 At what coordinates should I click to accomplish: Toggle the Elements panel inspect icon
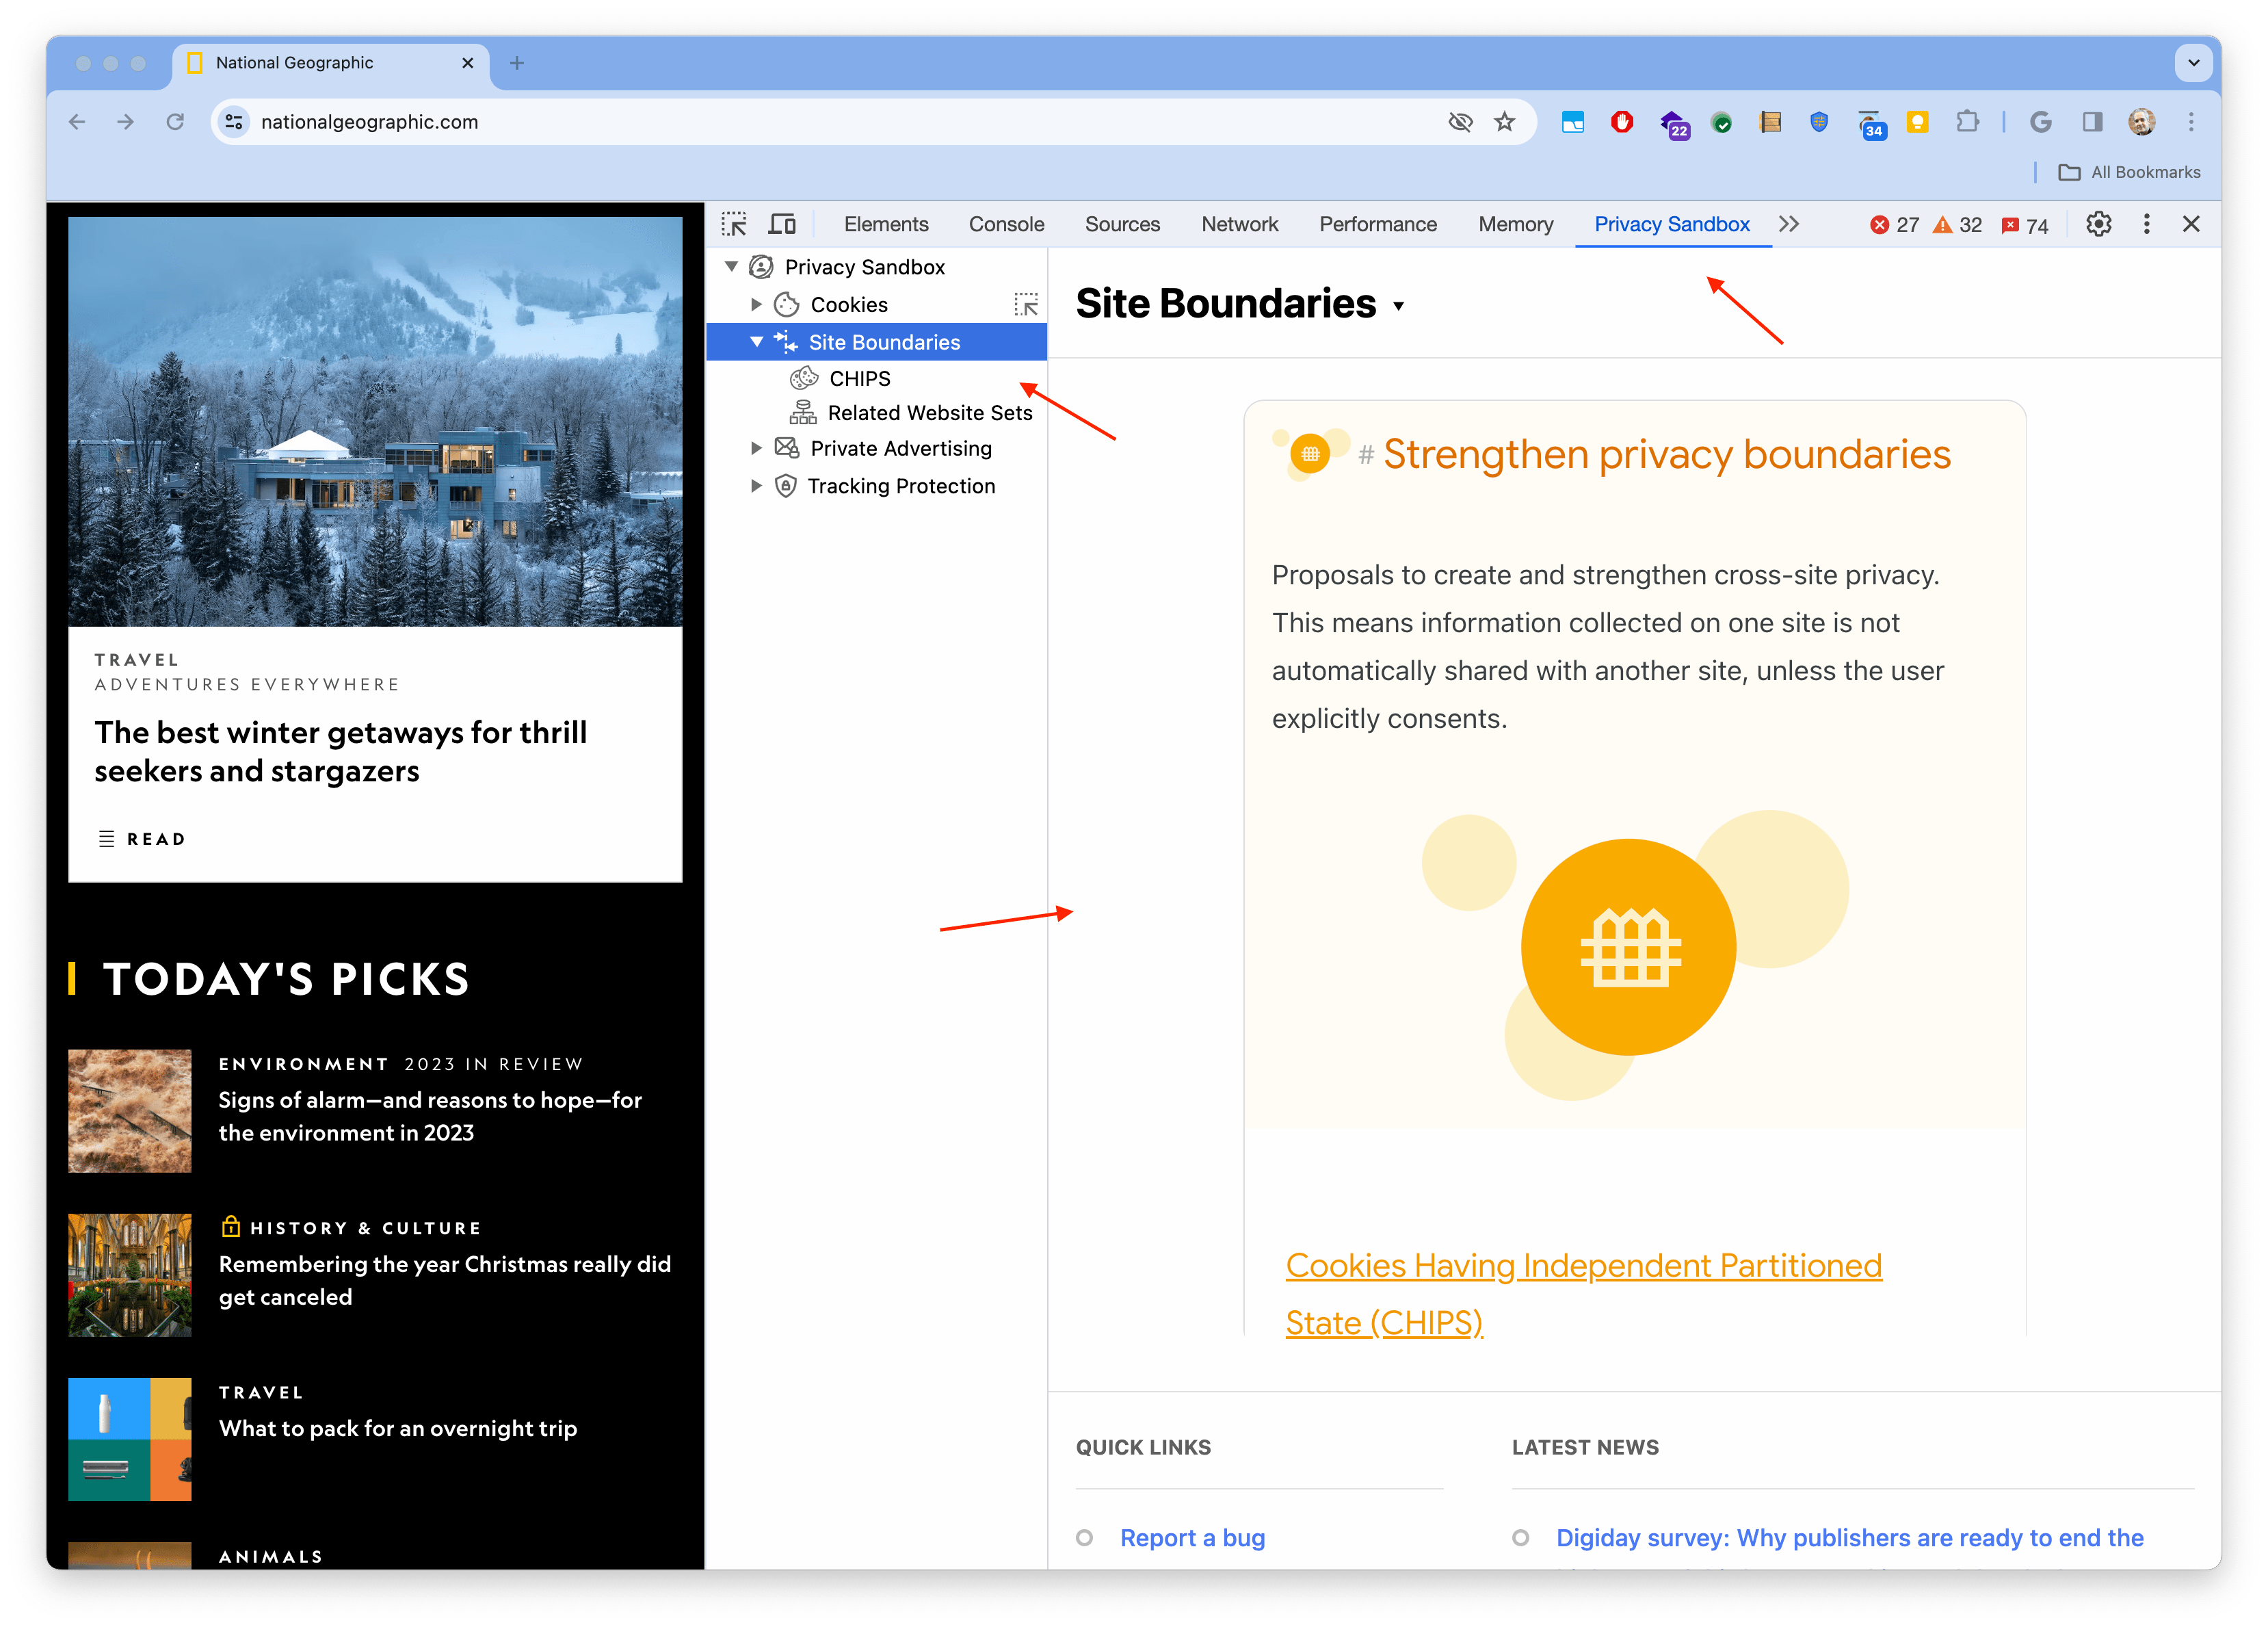click(735, 224)
